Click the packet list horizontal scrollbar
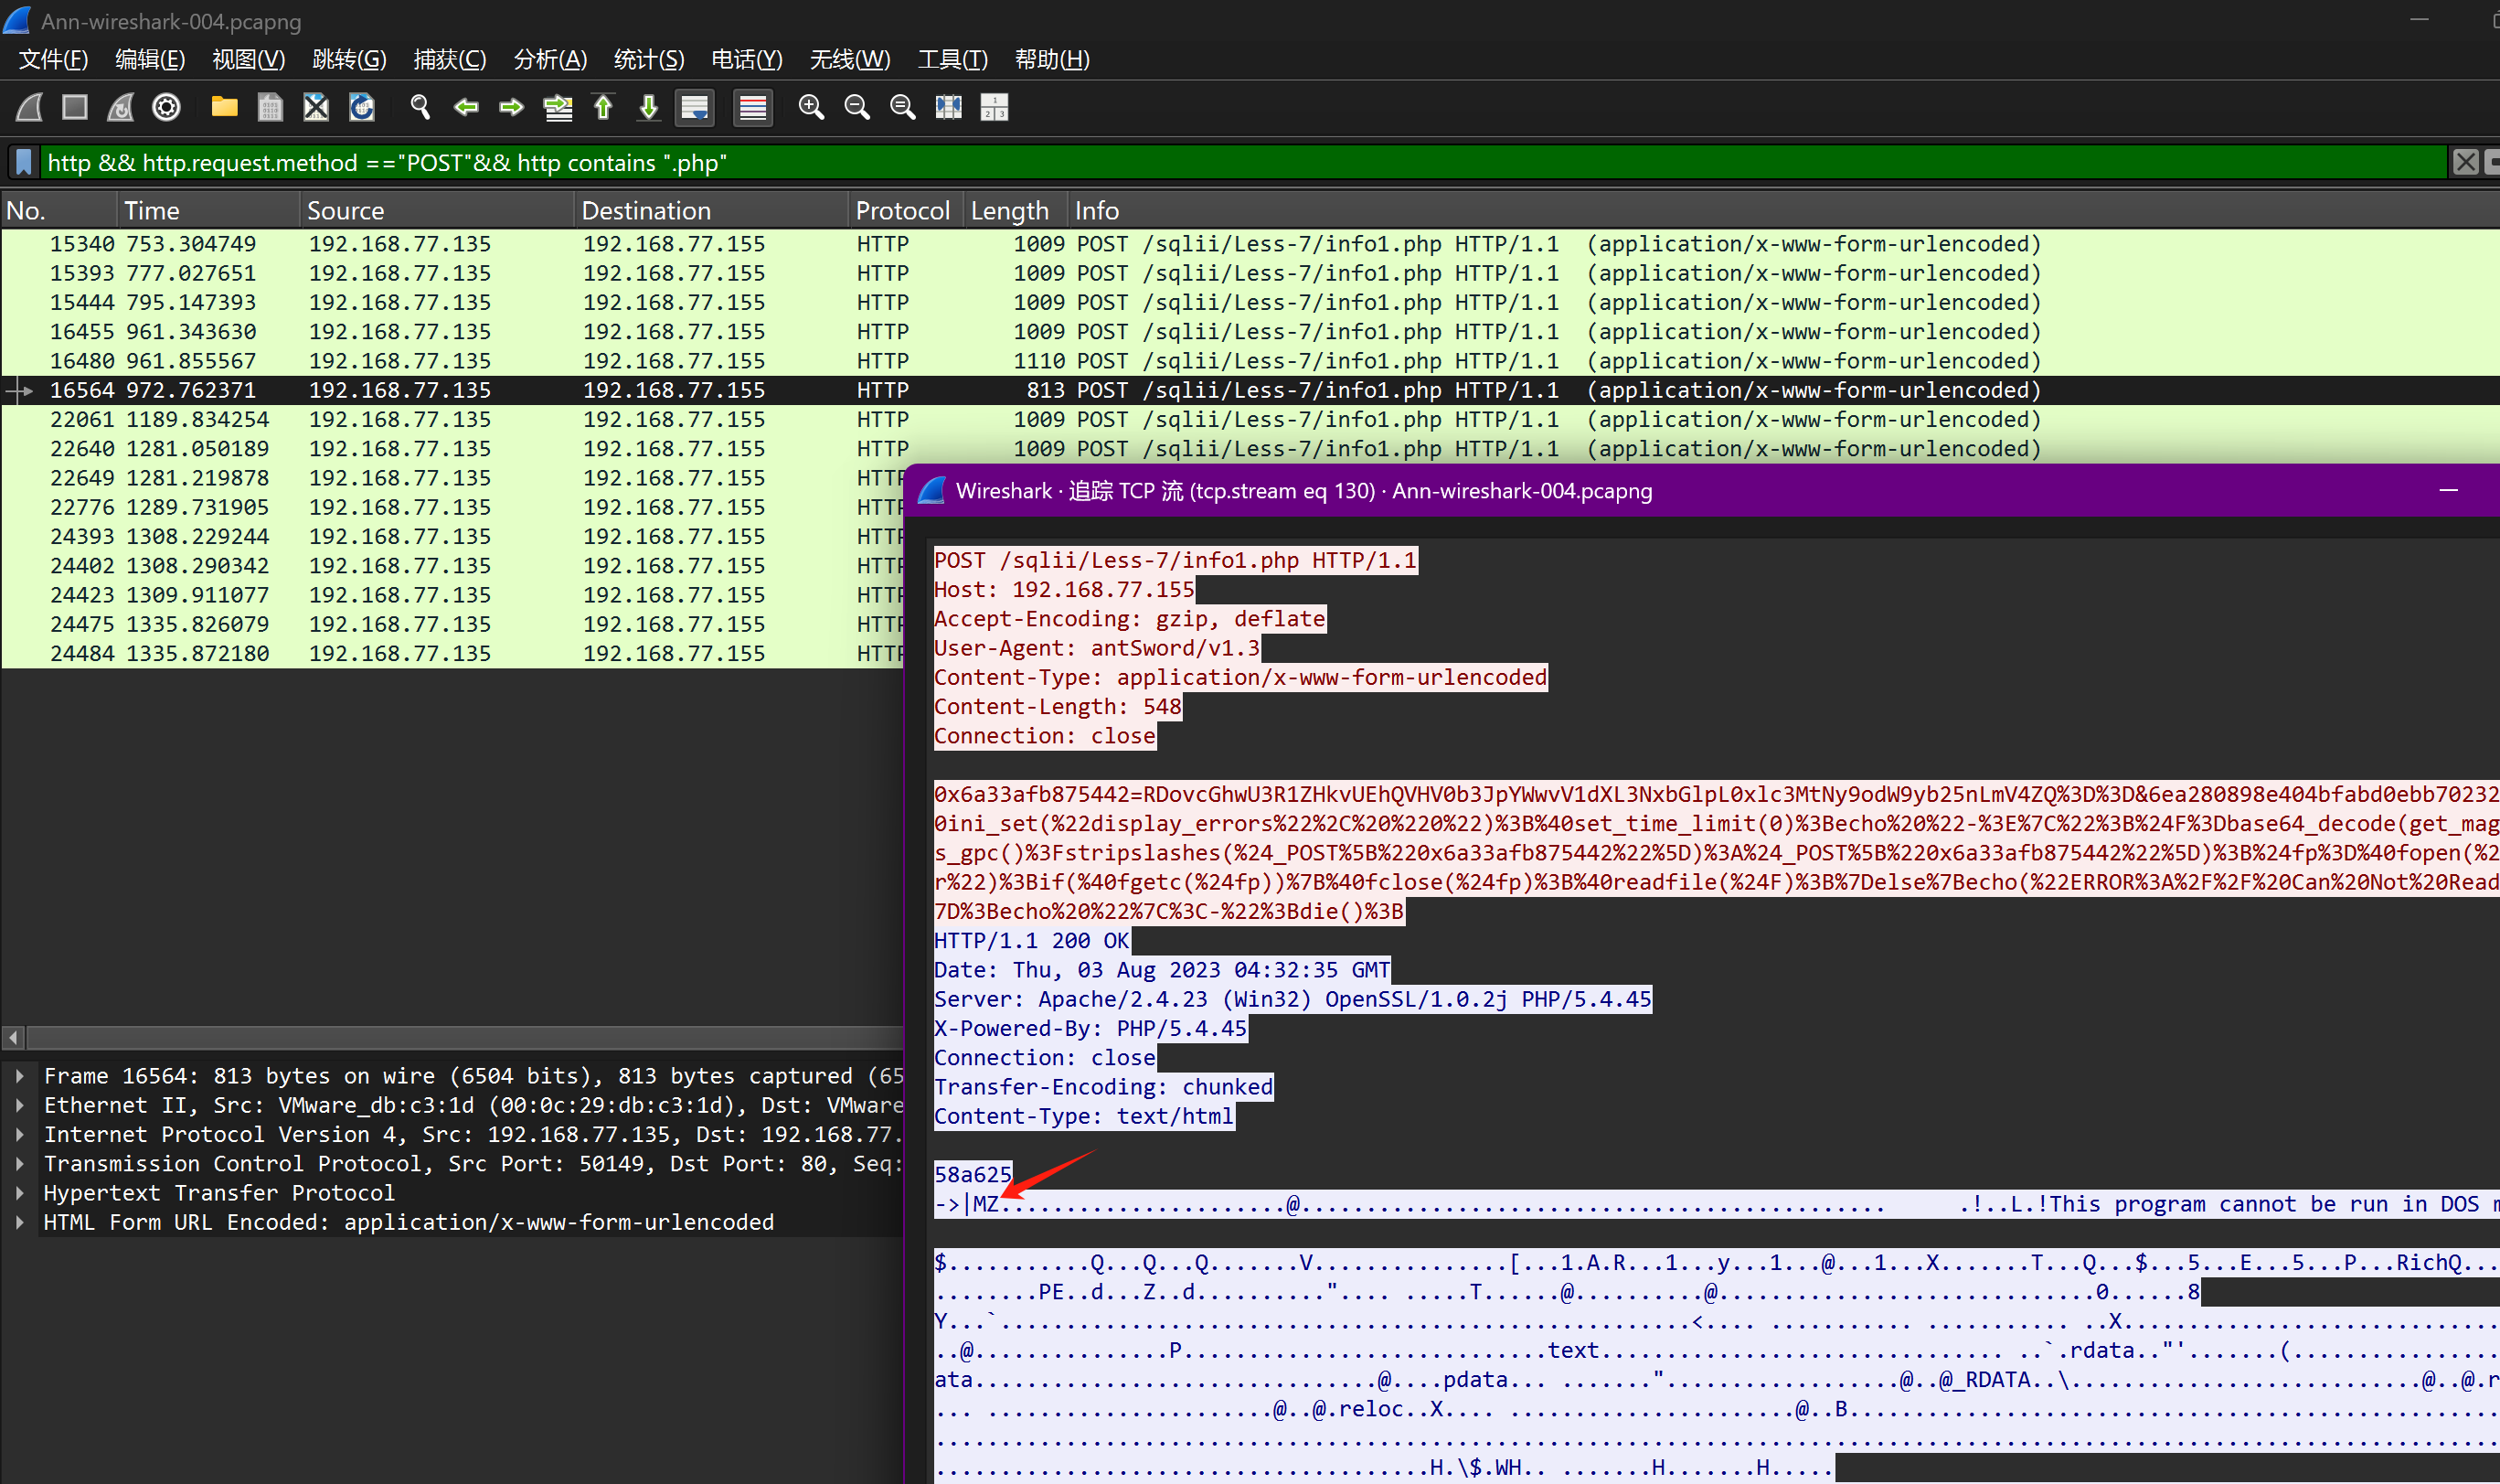Screen dimensions: 2500x1484 coord(460,1037)
